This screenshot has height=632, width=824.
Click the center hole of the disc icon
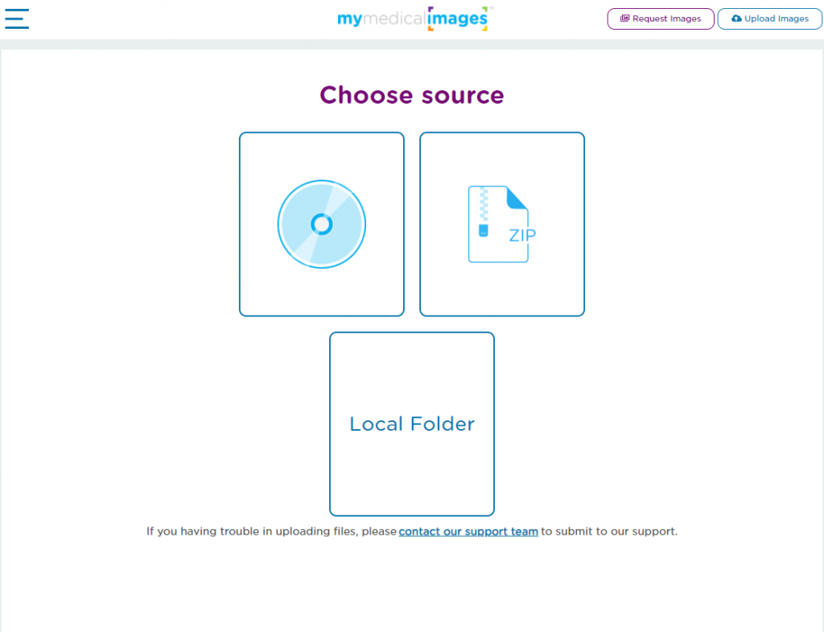(x=322, y=224)
